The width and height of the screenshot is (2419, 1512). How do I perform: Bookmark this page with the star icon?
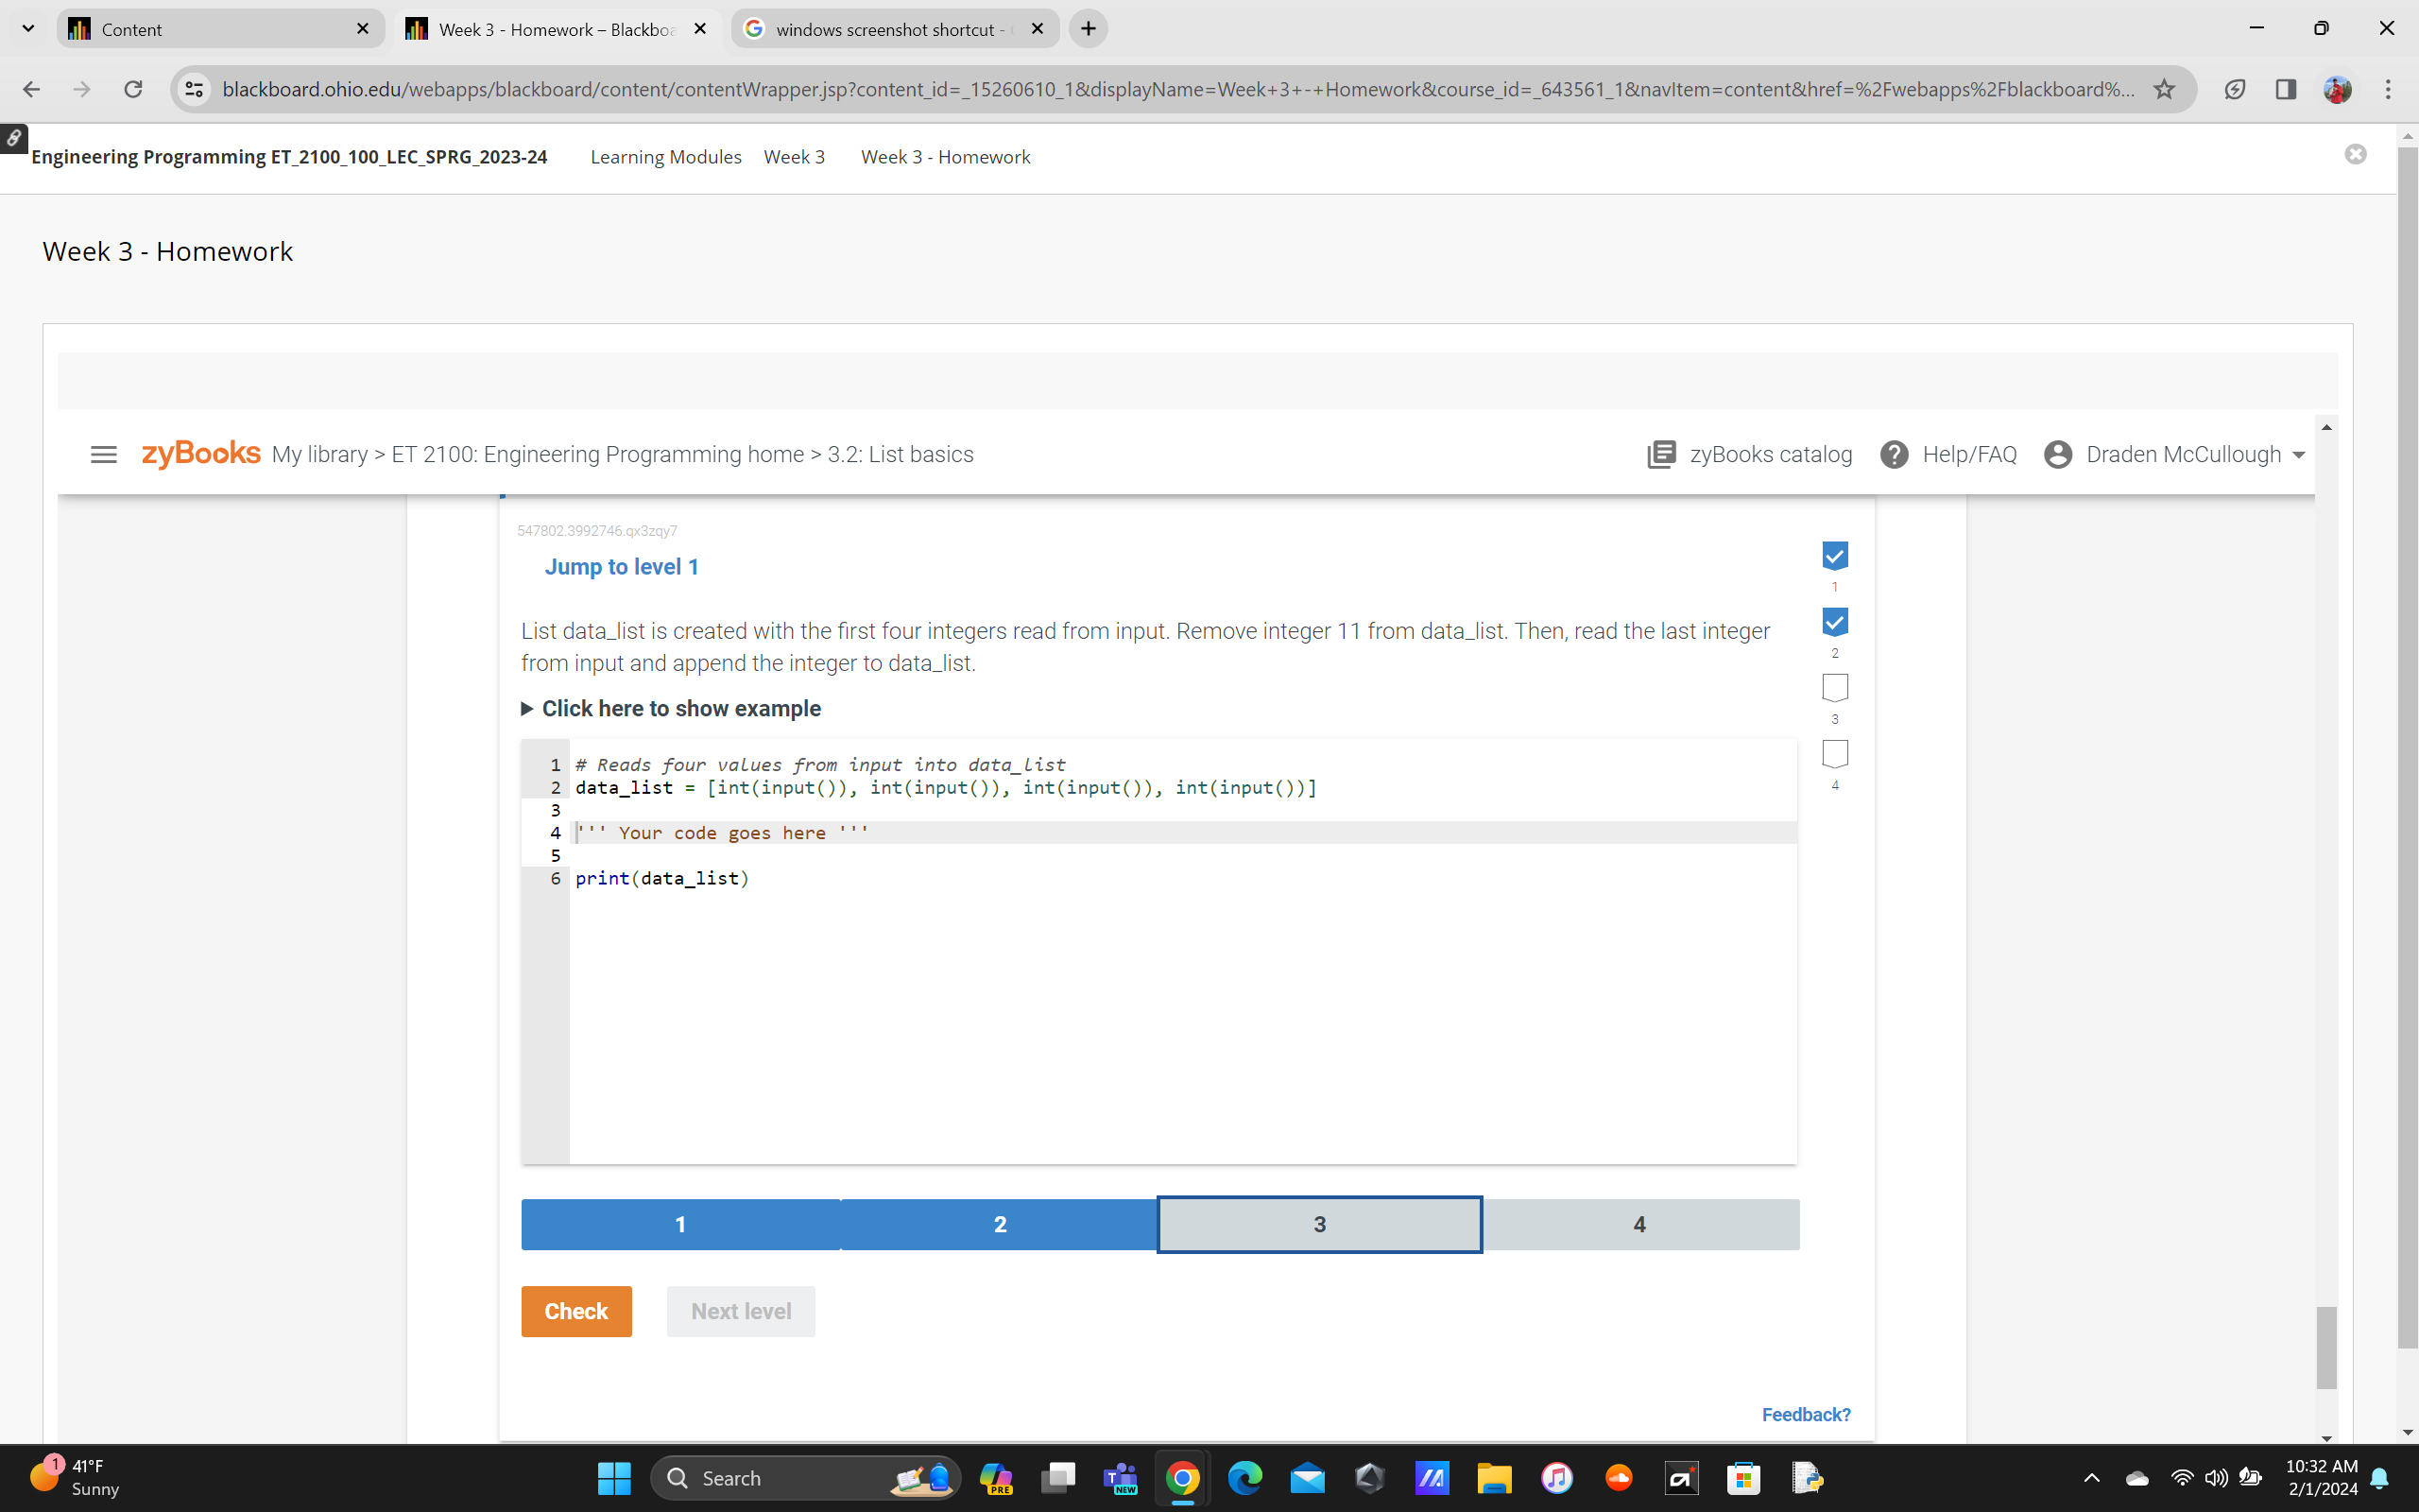2163,89
